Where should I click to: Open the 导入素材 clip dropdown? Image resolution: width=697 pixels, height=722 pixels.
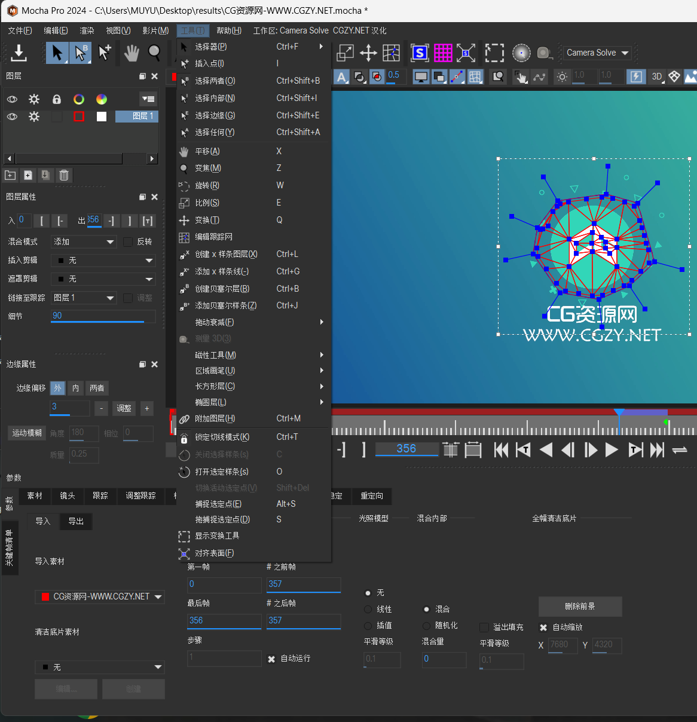(100, 596)
